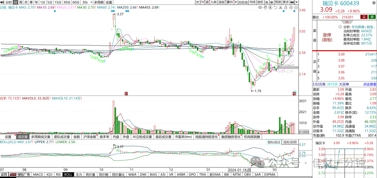
Task: Toggle the 连板 display
Action: (221, 2)
